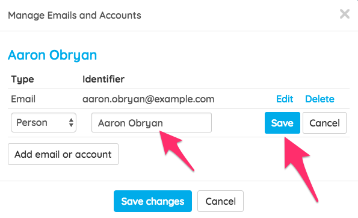
Task: Click the blue Save button in the row
Action: (282, 123)
